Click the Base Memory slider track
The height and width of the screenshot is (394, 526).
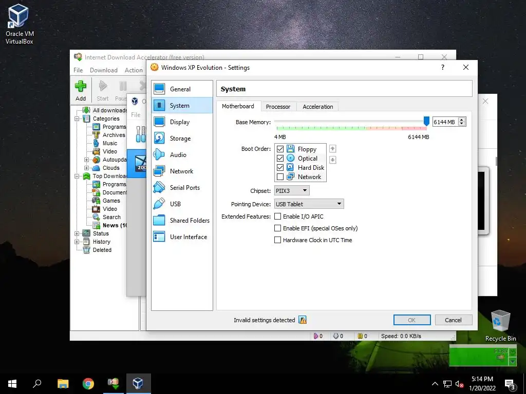click(x=350, y=121)
